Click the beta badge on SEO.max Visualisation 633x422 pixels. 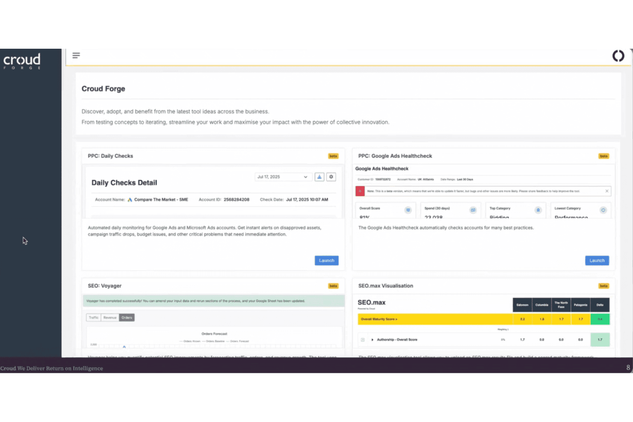603,286
